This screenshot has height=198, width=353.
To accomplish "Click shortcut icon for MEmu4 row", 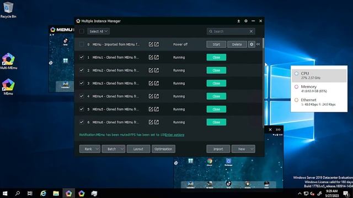I will point(157,96).
